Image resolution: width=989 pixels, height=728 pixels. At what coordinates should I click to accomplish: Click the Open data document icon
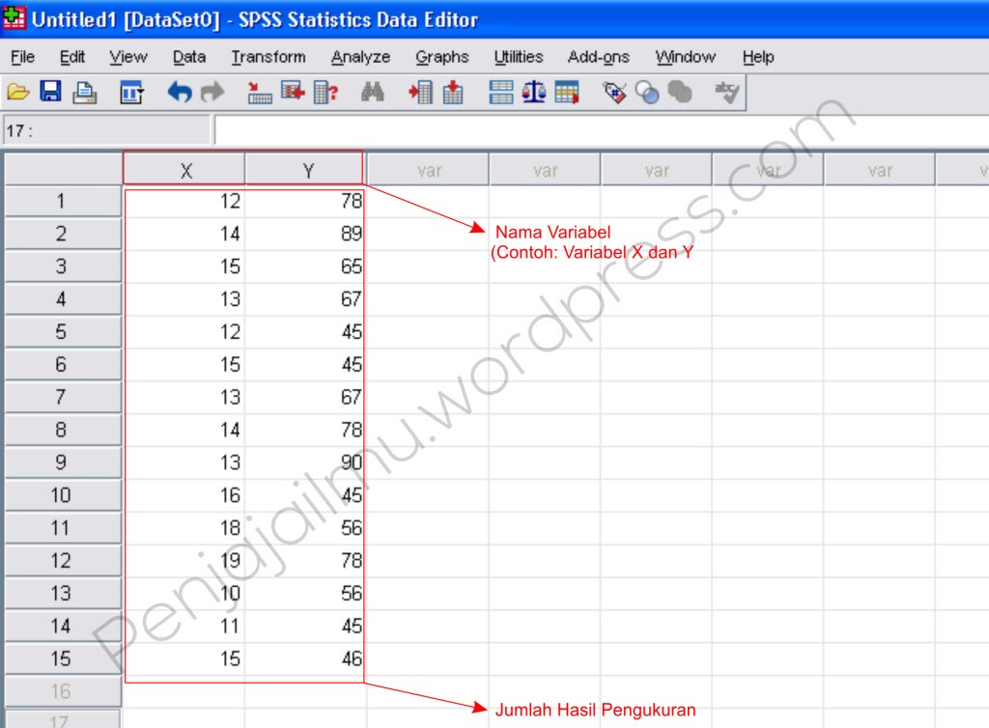tap(17, 93)
